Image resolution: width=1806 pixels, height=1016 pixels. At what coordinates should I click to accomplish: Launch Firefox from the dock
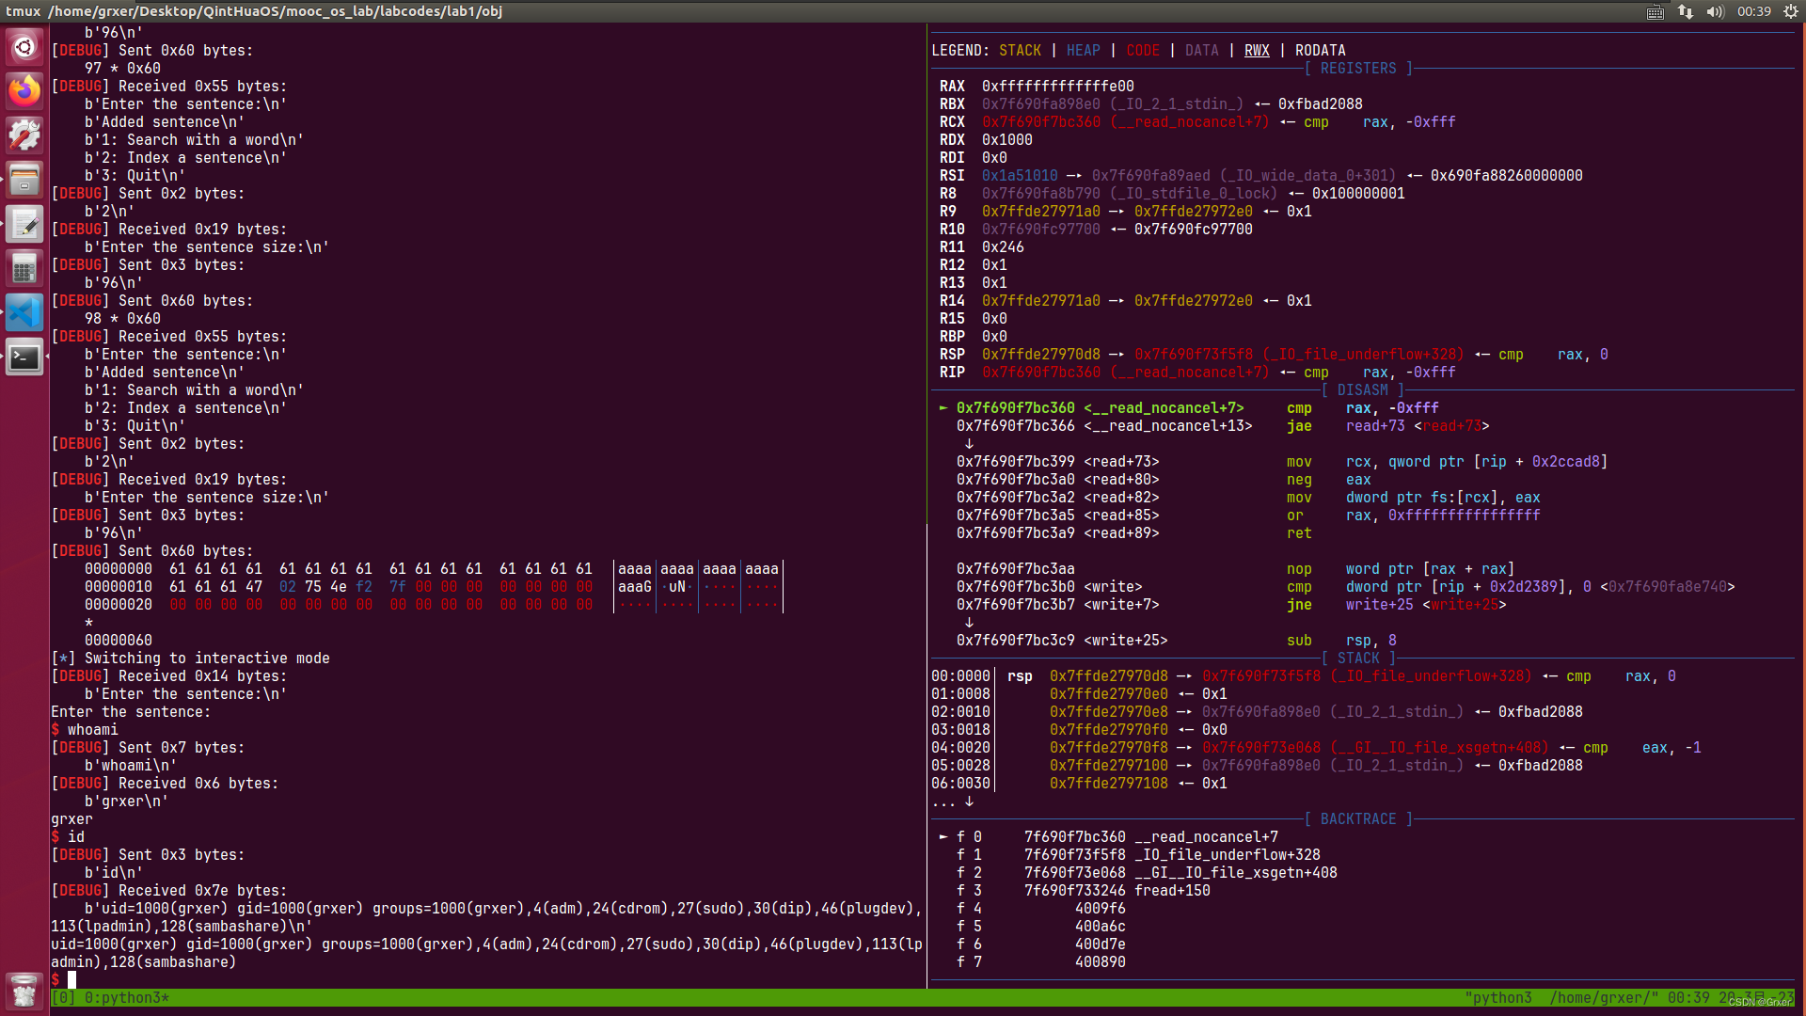pos(24,91)
